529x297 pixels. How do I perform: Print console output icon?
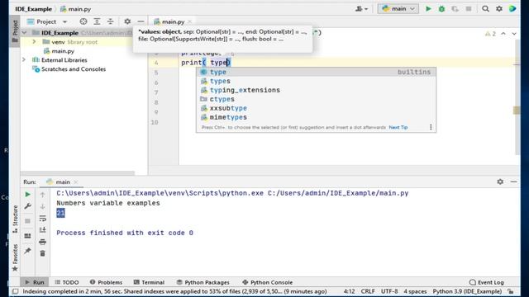[x=42, y=242]
